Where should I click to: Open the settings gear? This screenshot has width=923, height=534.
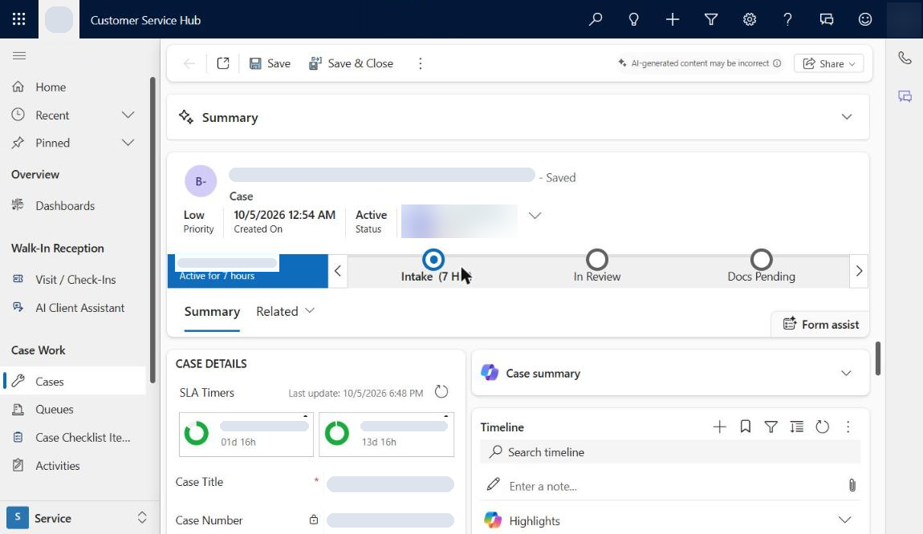coord(750,19)
